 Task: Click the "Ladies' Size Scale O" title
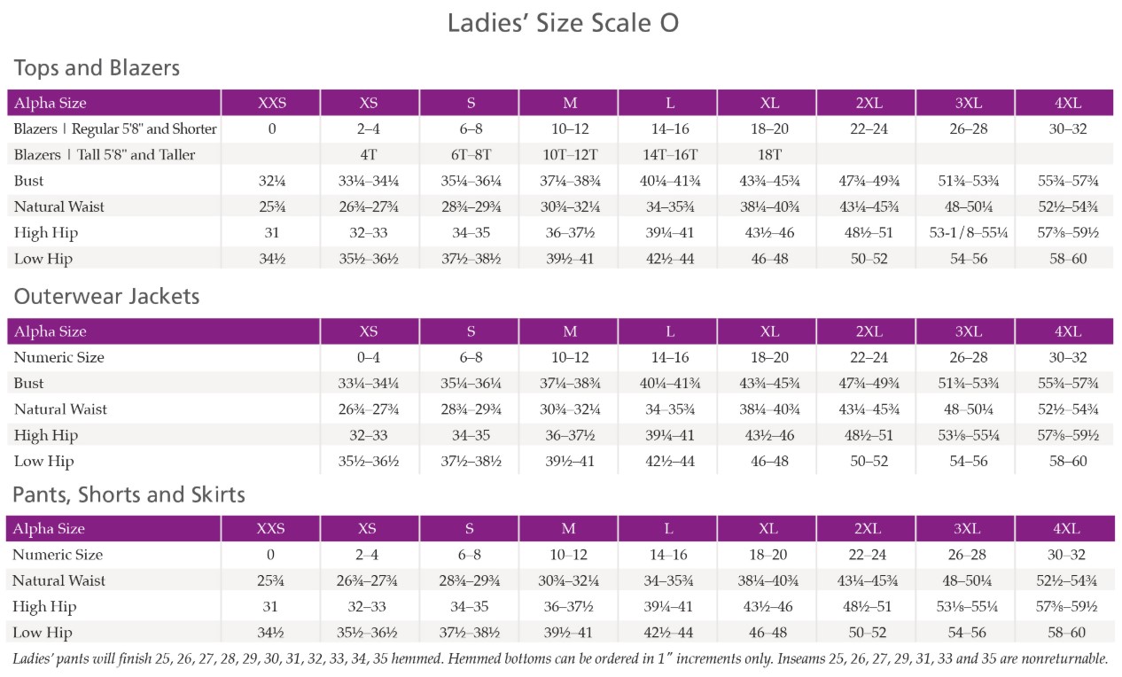[x=563, y=22]
